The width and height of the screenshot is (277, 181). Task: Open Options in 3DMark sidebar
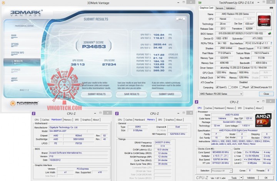point(15,44)
